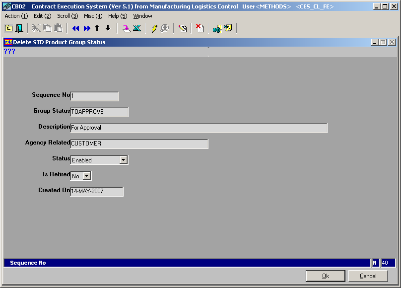Click the red X delete document icon
The width and height of the screenshot is (401, 288).
200,28
